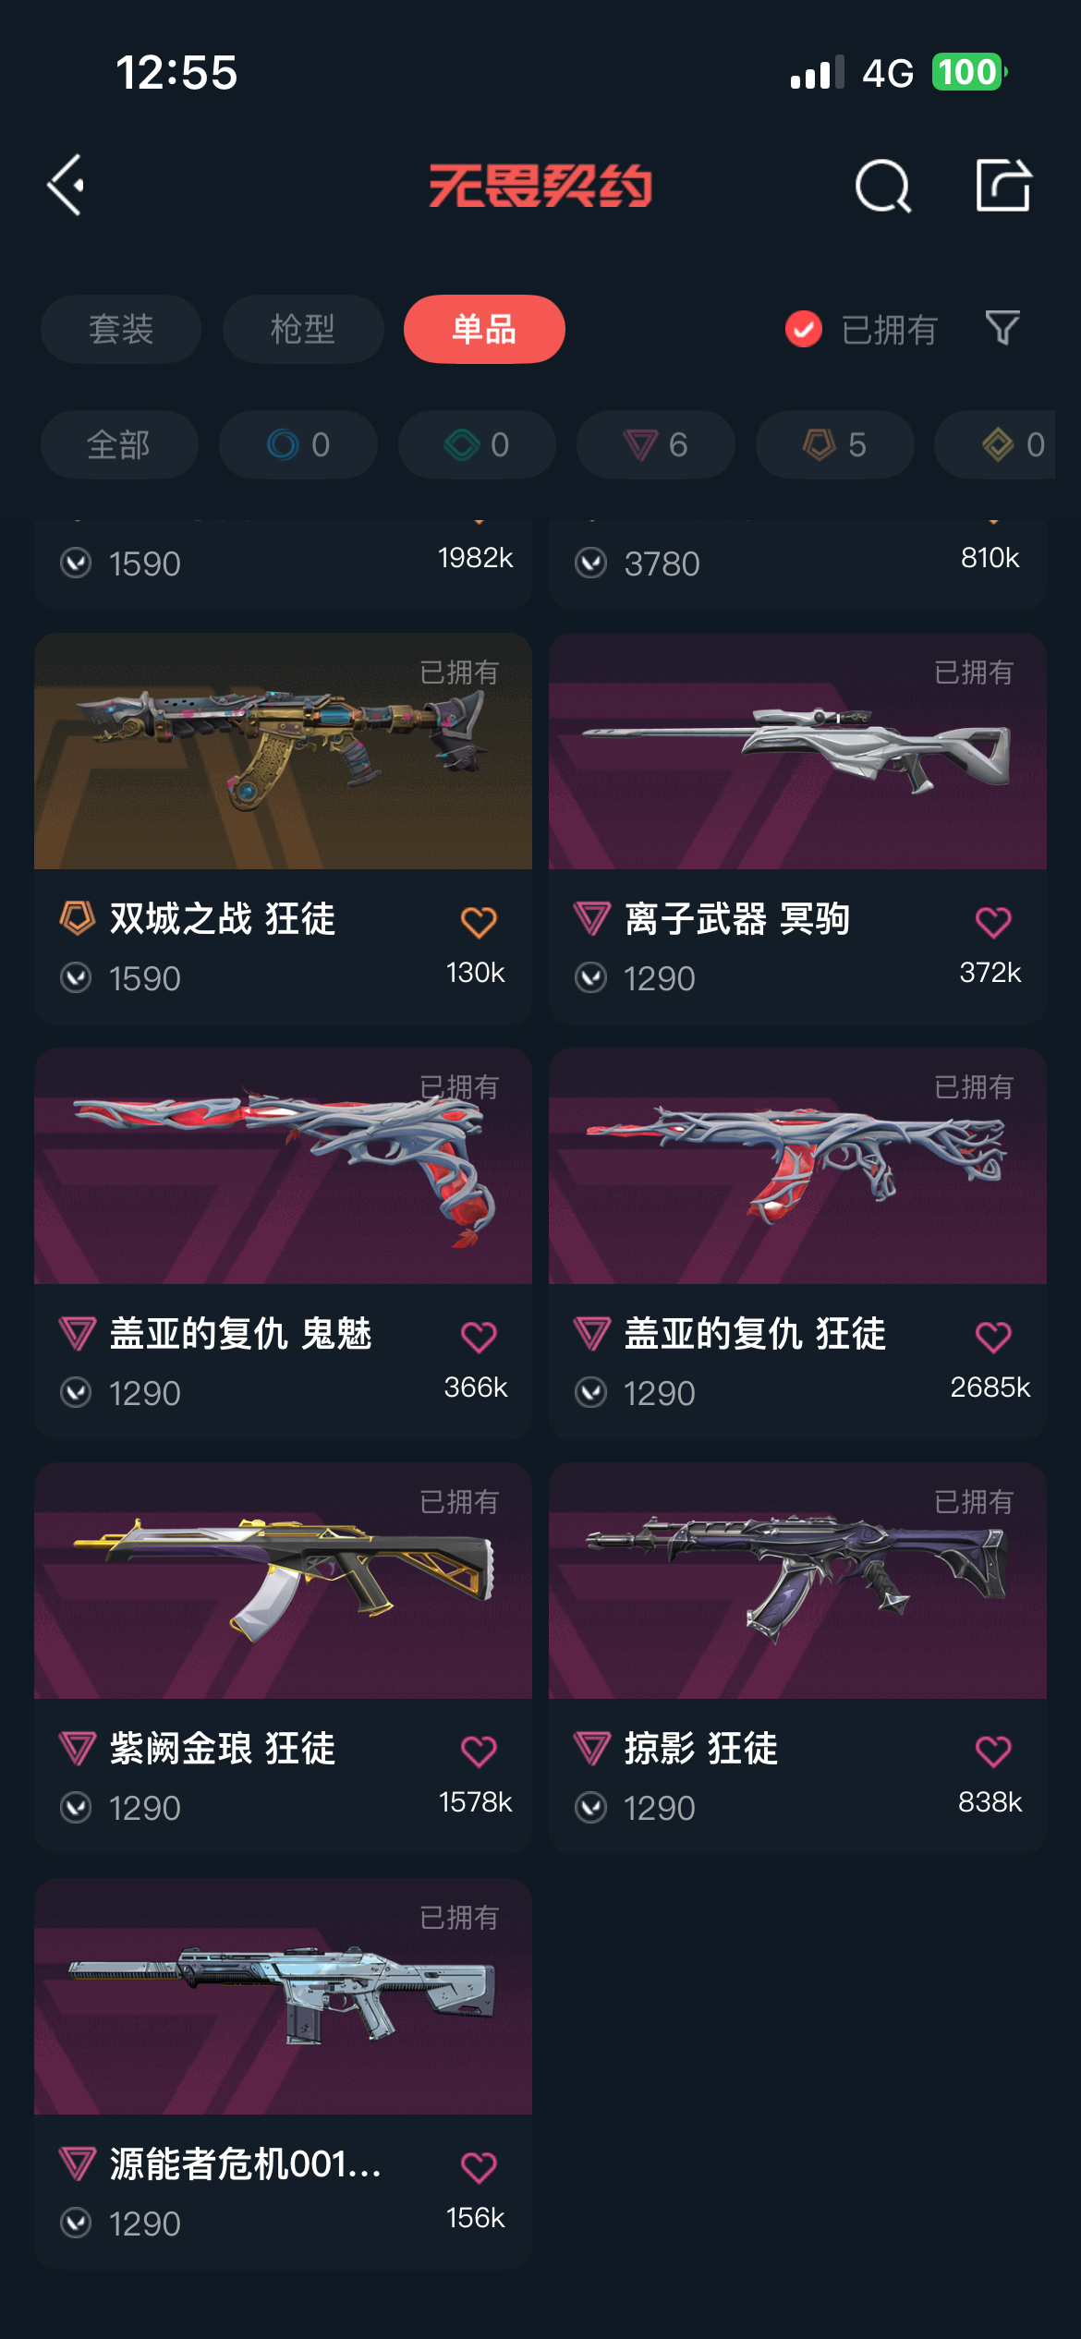Switch to the 套装 tab
The height and width of the screenshot is (2339, 1081).
pyautogui.click(x=121, y=329)
